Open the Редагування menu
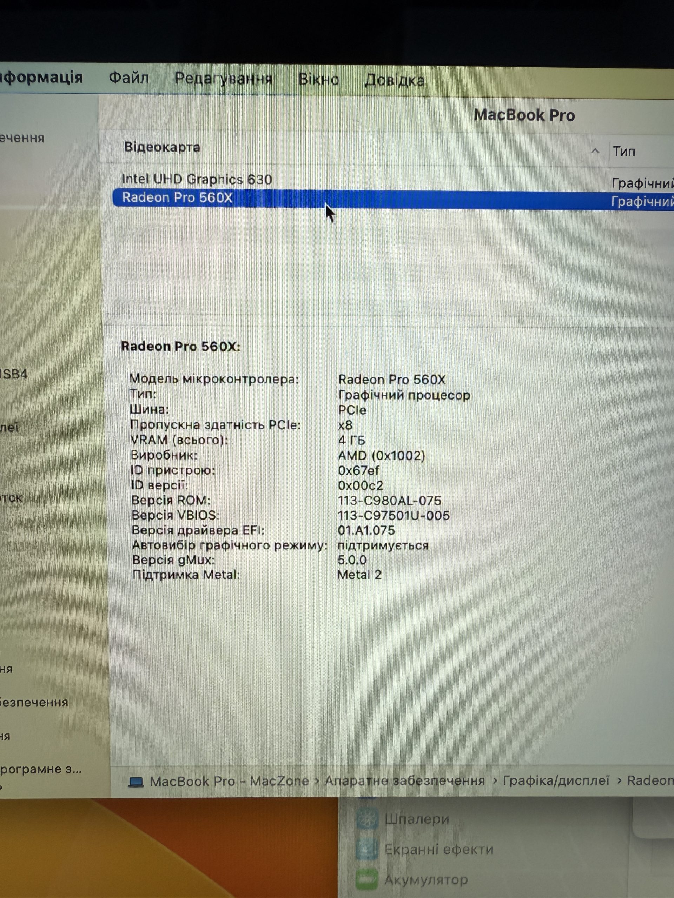This screenshot has height=898, width=674. pos(224,78)
